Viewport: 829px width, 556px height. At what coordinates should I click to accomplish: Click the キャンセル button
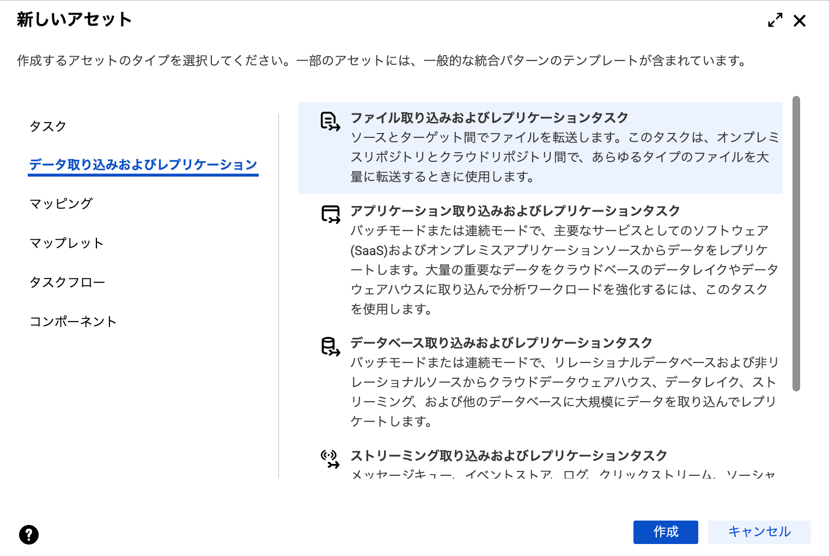point(759,532)
